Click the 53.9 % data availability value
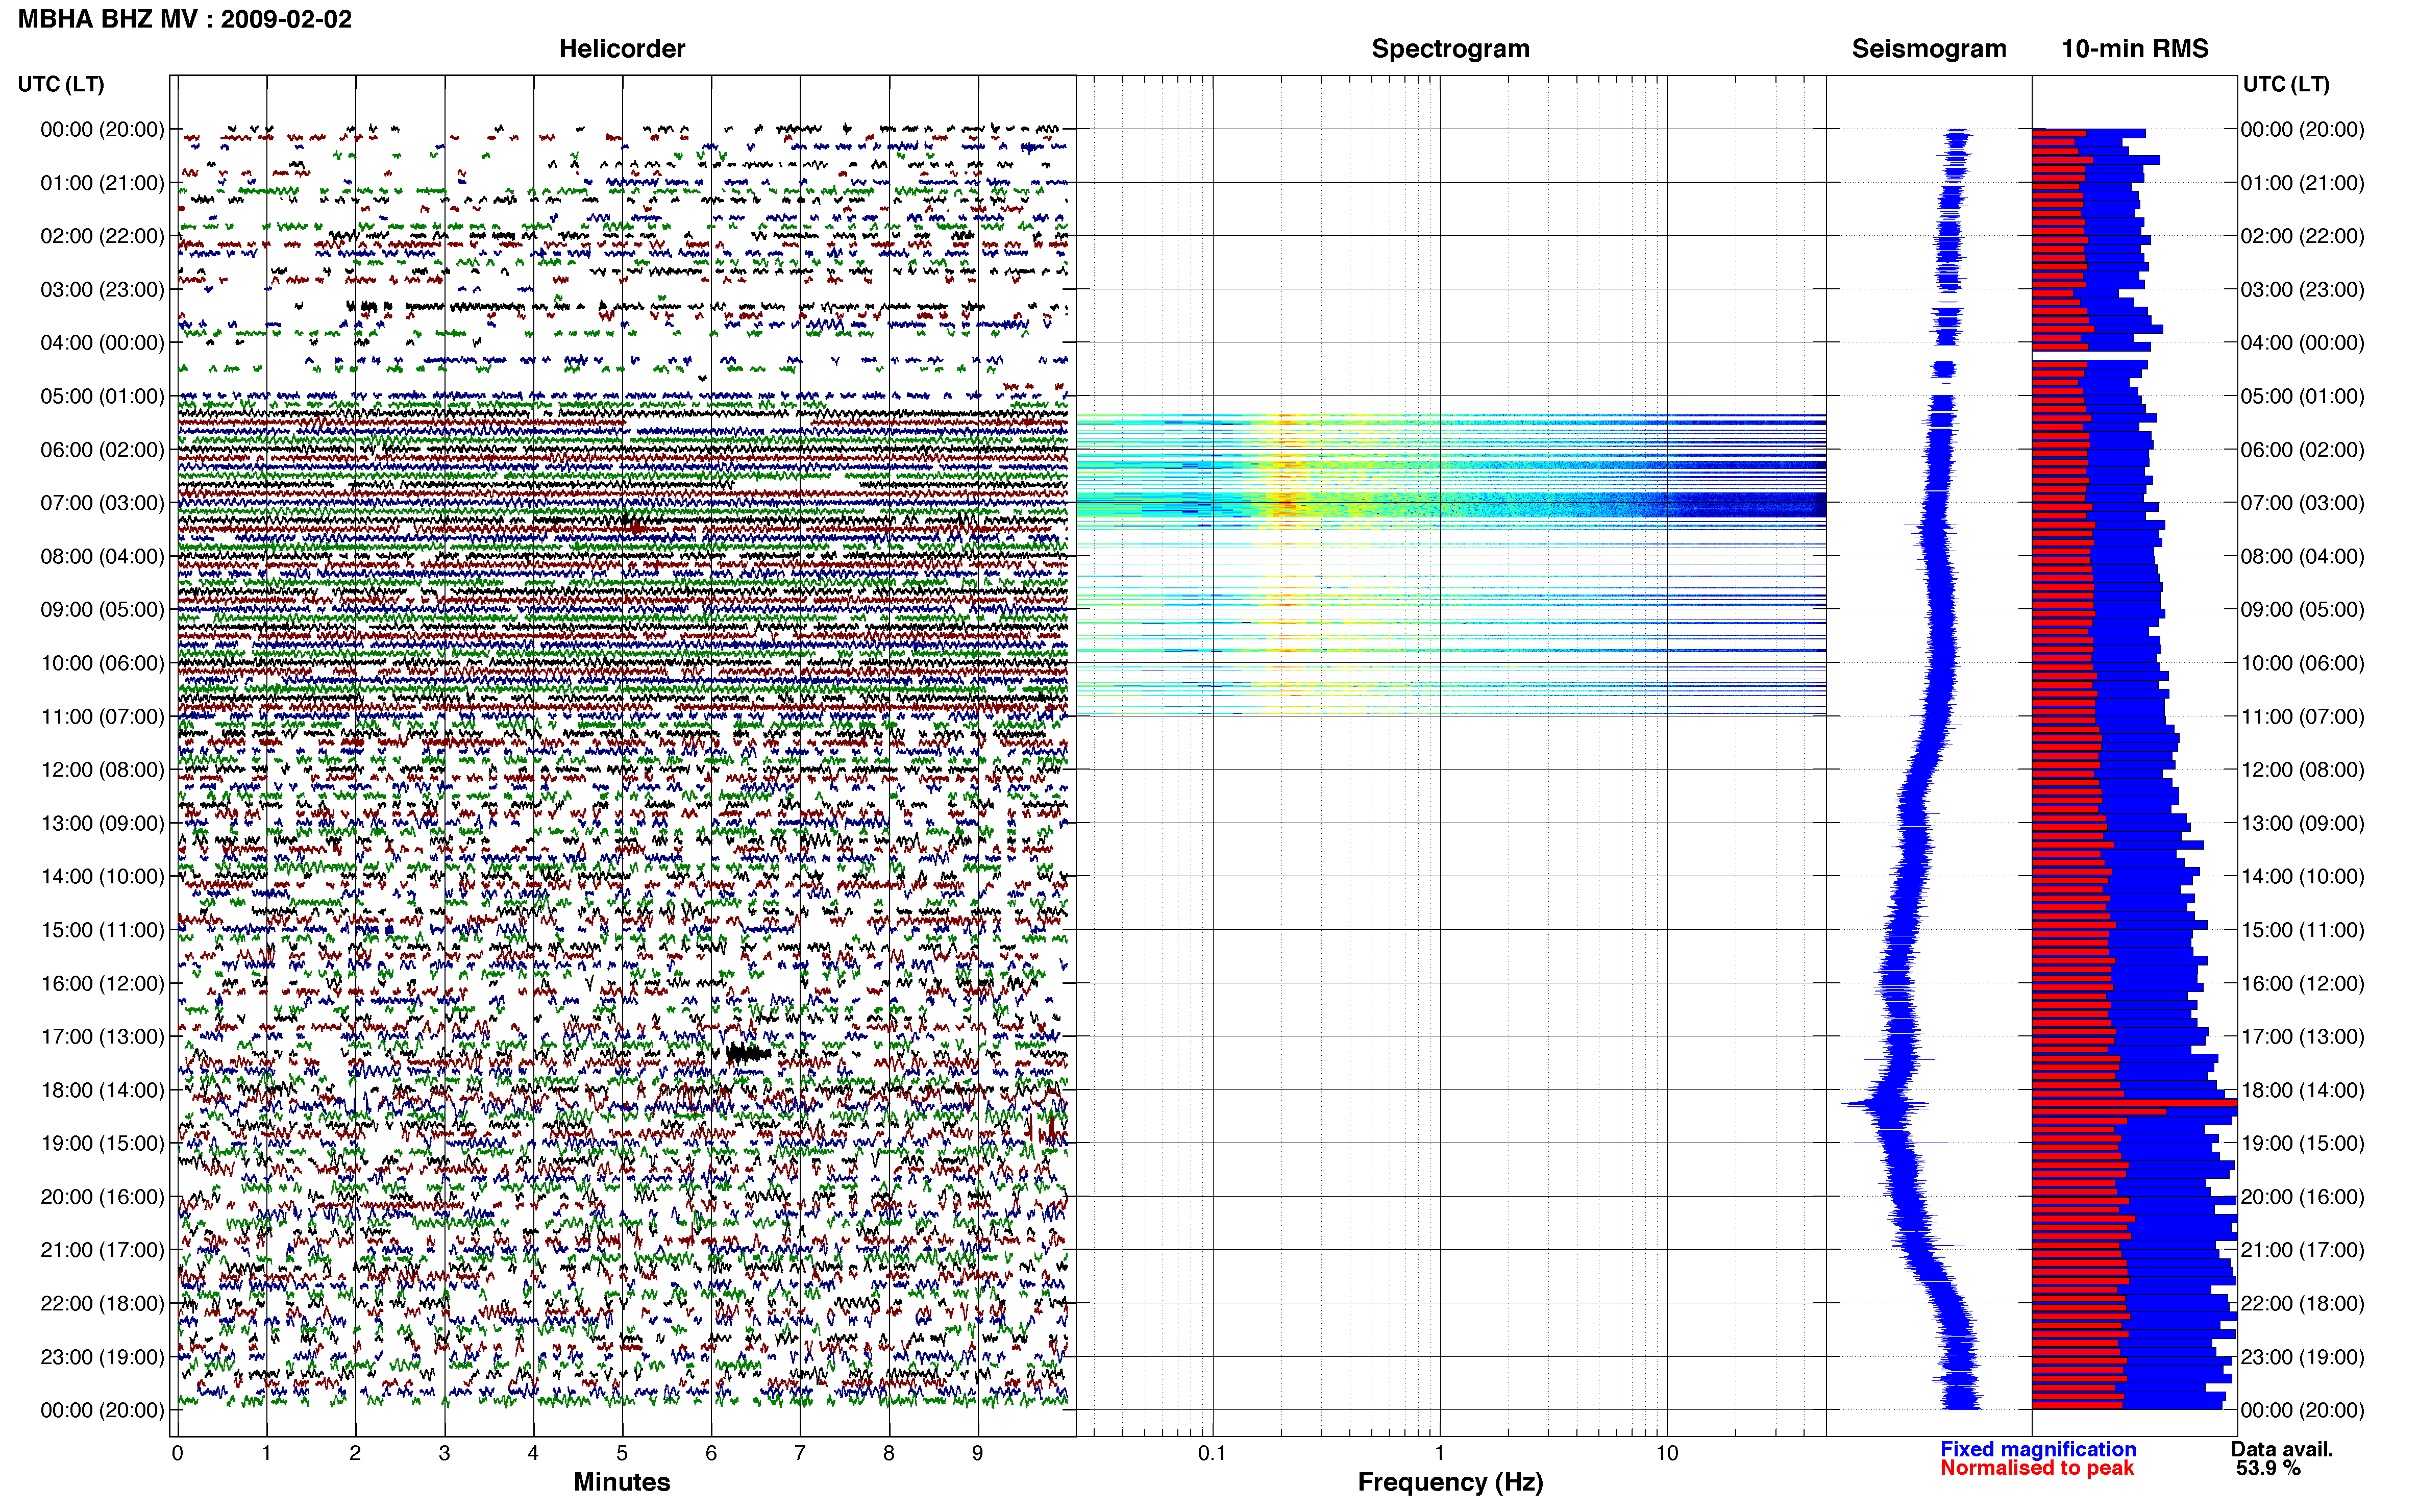The width and height of the screenshot is (2419, 1512). (x=2268, y=1468)
